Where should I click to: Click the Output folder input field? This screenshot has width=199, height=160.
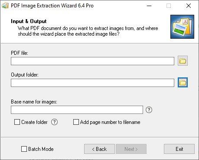(x=92, y=83)
